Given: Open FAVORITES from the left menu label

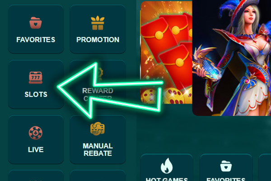Looking at the screenshot, I should 36,40.
